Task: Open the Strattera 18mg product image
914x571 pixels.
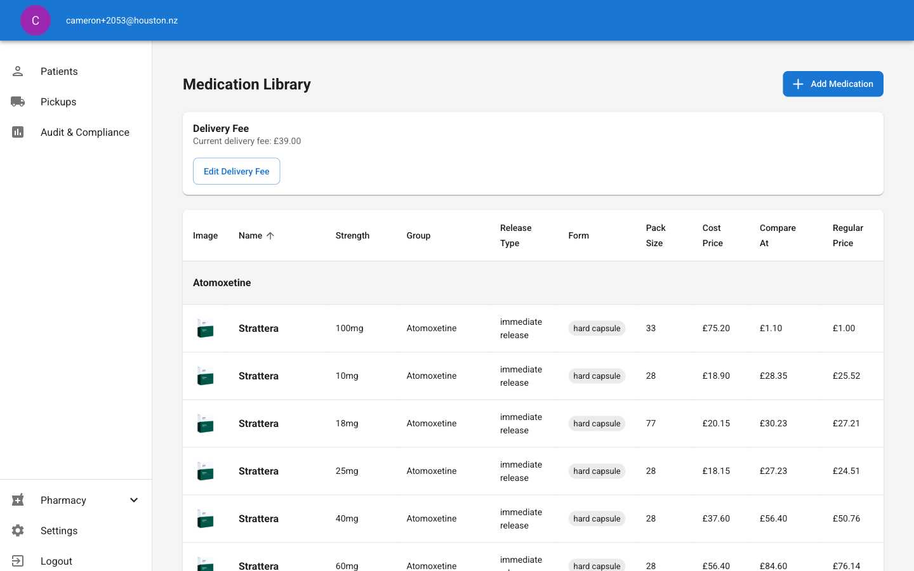Action: click(x=205, y=423)
